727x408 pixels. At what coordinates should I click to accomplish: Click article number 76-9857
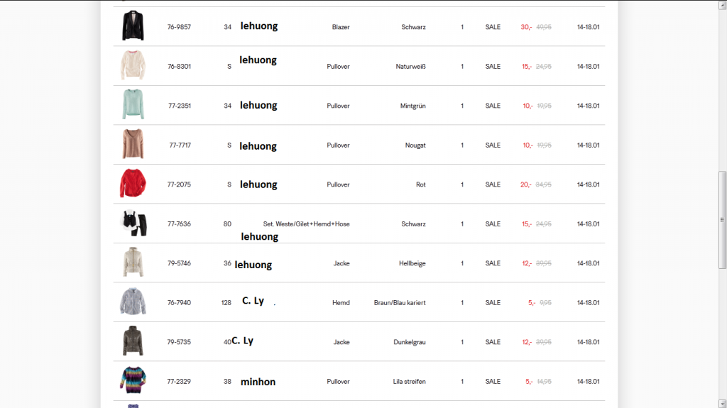click(x=179, y=27)
